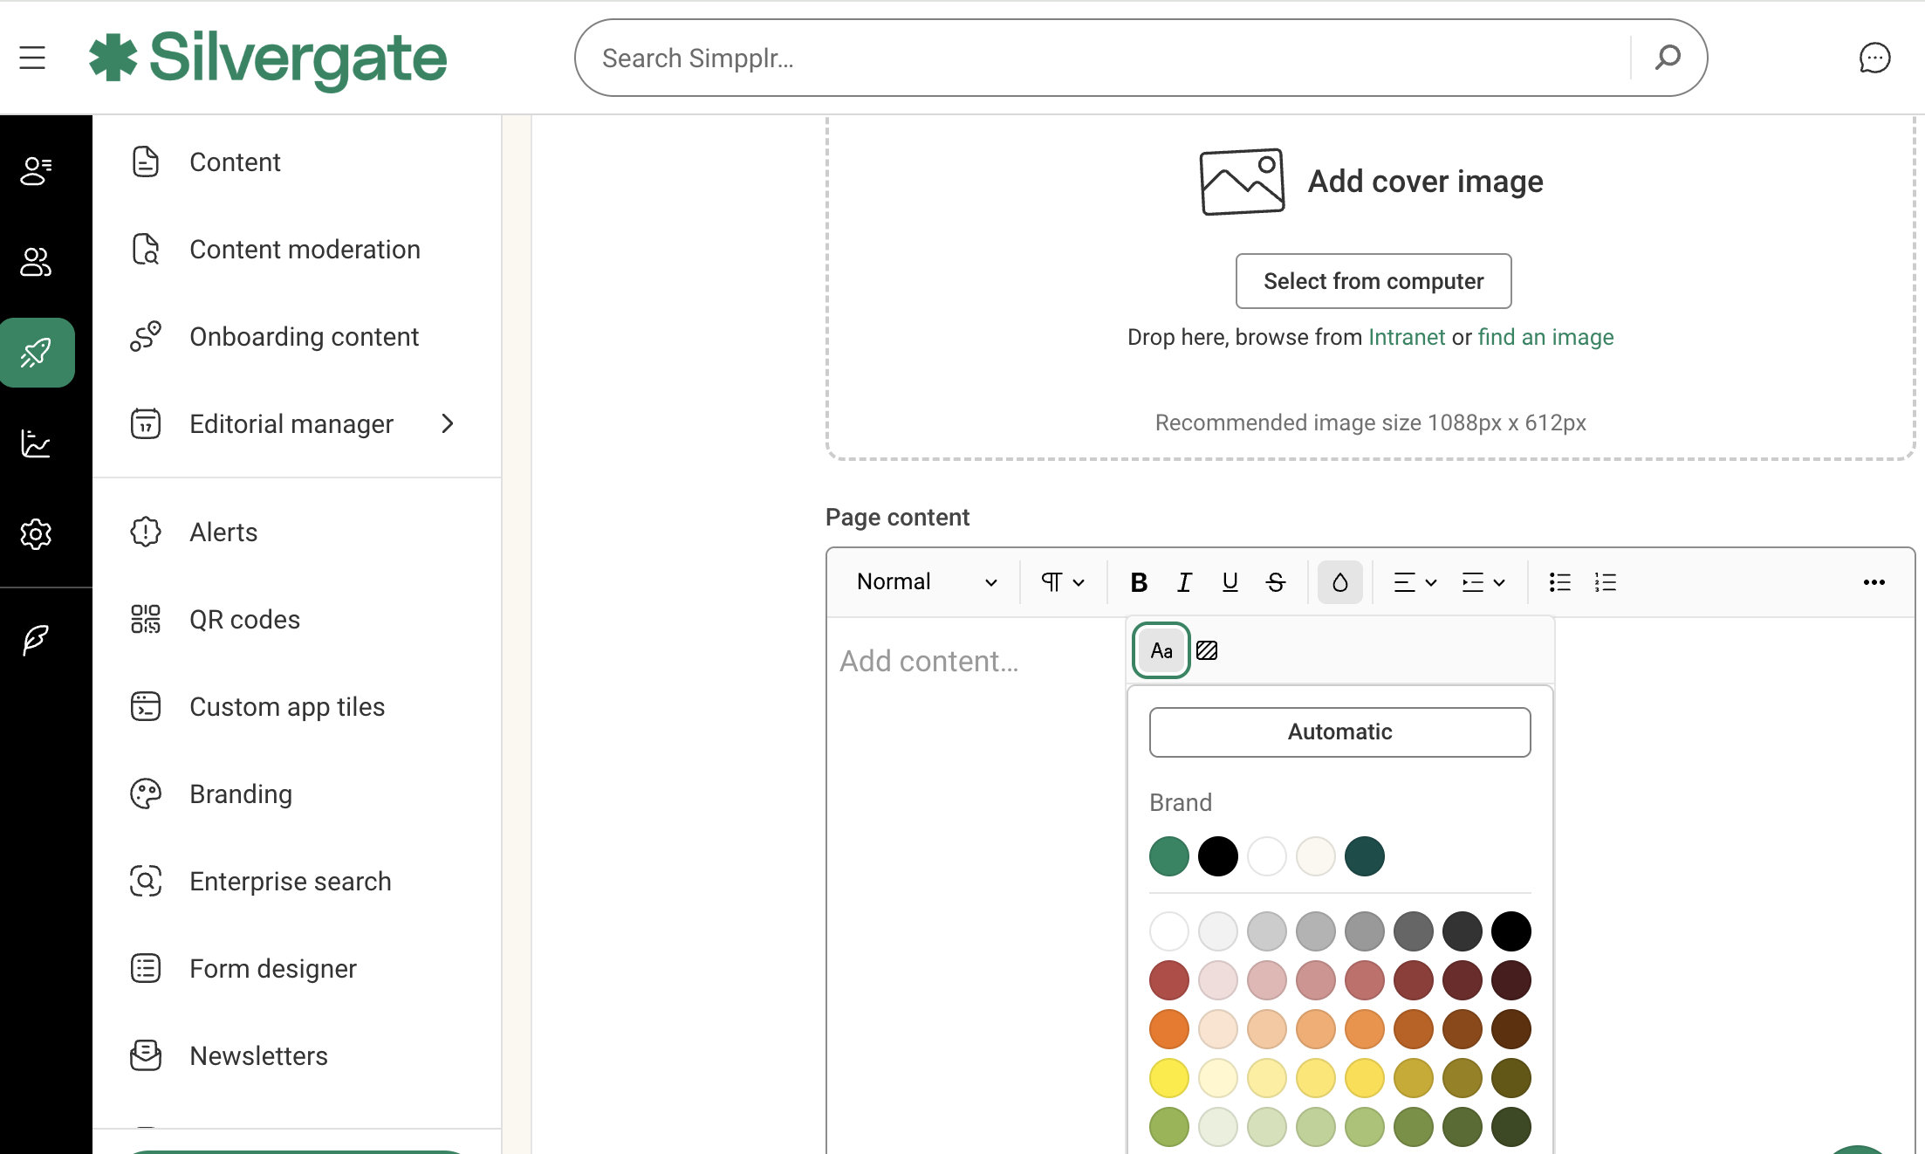Click the search magnifier icon

pyautogui.click(x=1668, y=58)
